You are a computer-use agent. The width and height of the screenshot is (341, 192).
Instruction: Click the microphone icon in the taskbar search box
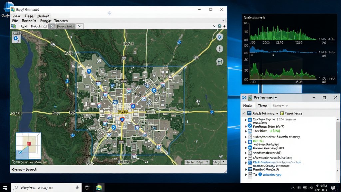click(x=77, y=187)
